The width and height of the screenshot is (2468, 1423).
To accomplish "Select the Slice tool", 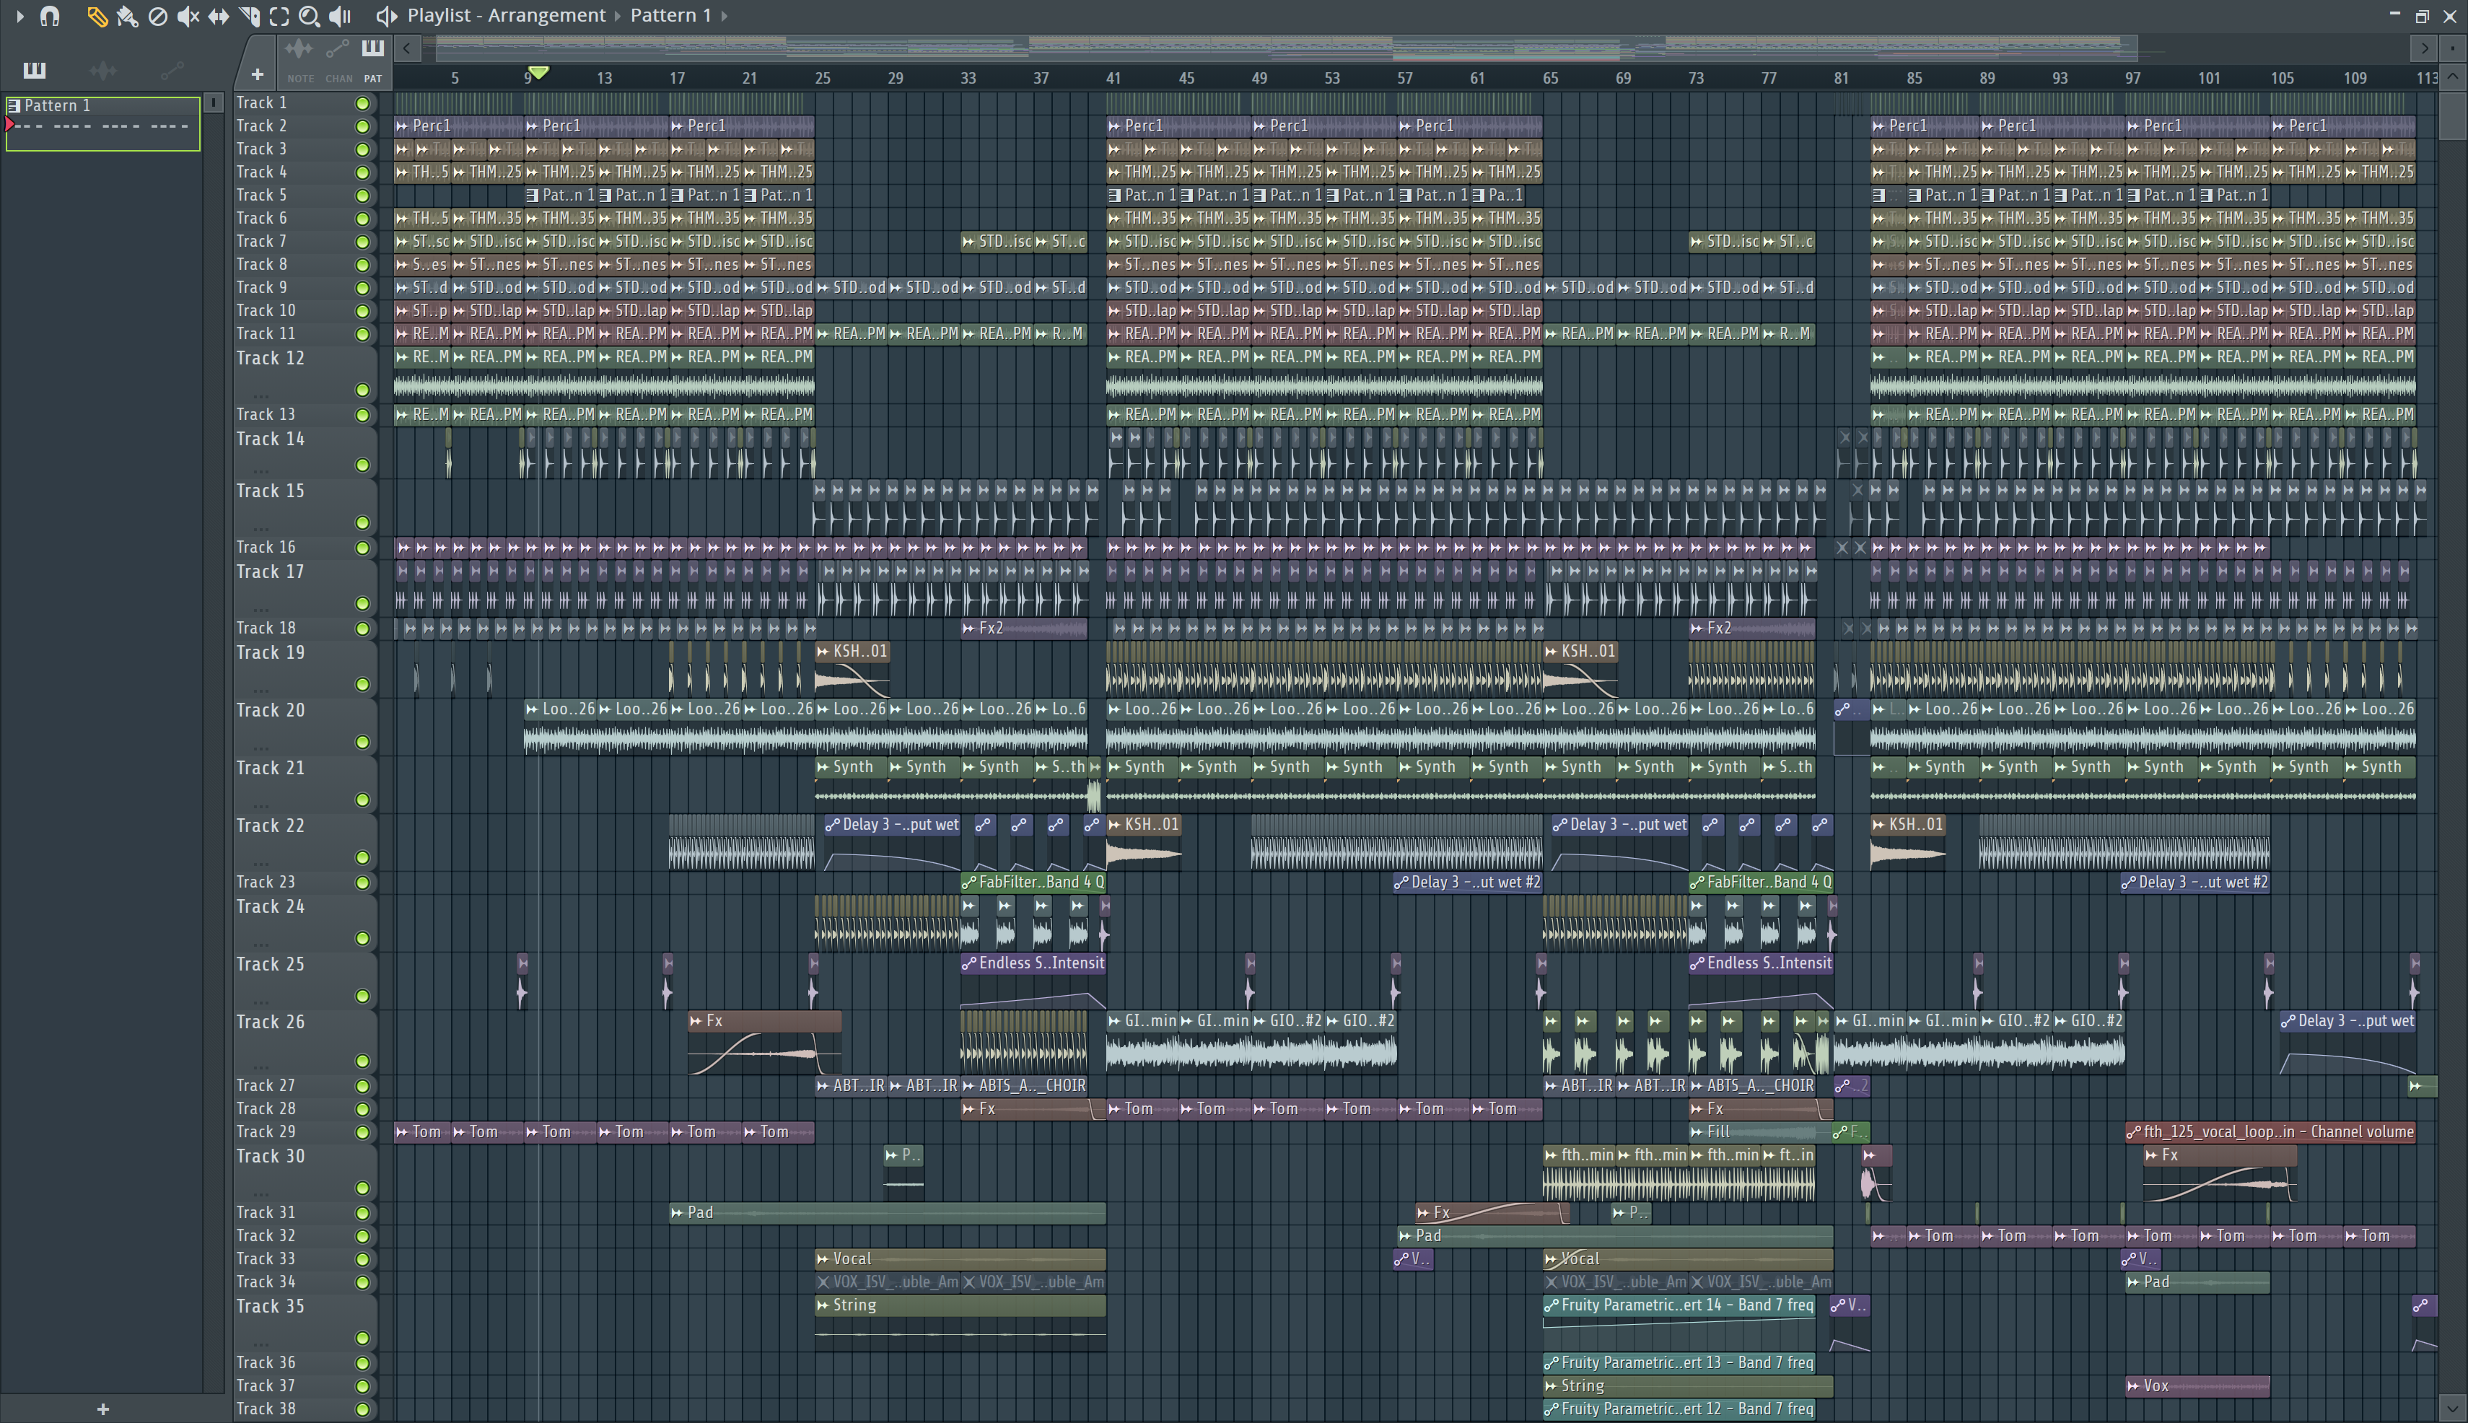I will coord(249,16).
